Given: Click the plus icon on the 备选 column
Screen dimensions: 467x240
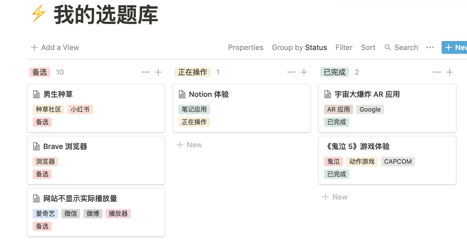Looking at the screenshot, I should (158, 72).
